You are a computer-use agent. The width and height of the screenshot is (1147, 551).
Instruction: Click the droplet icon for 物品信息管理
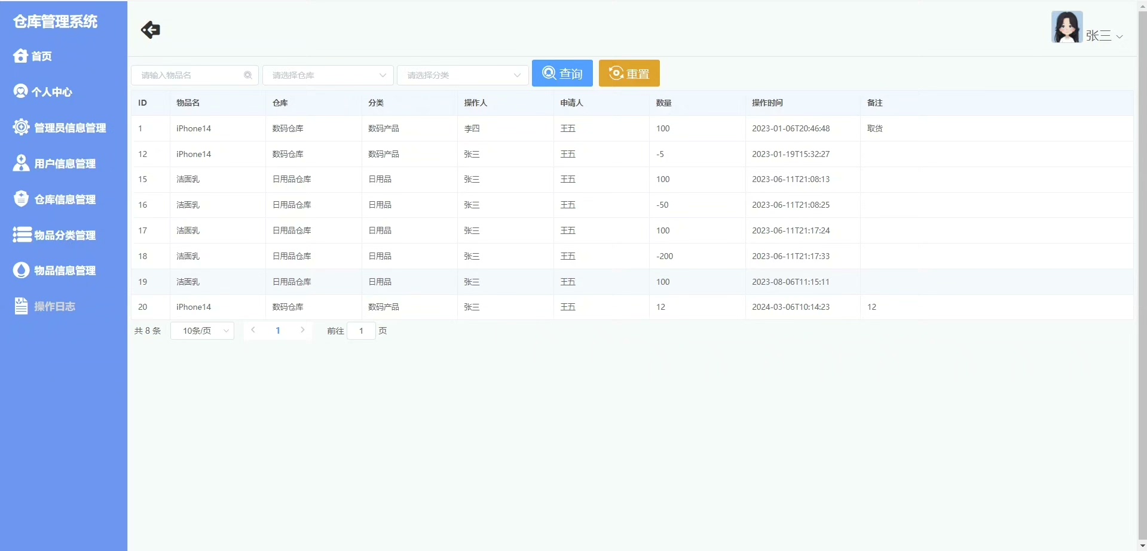(x=21, y=270)
